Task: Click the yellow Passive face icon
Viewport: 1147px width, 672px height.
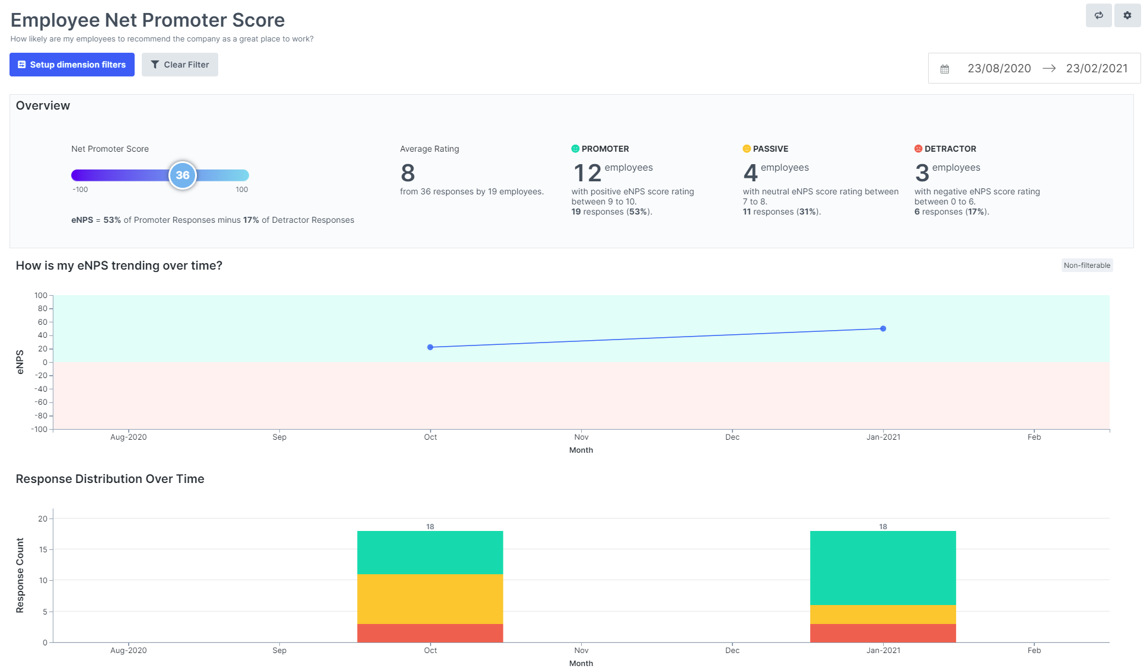Action: [746, 148]
